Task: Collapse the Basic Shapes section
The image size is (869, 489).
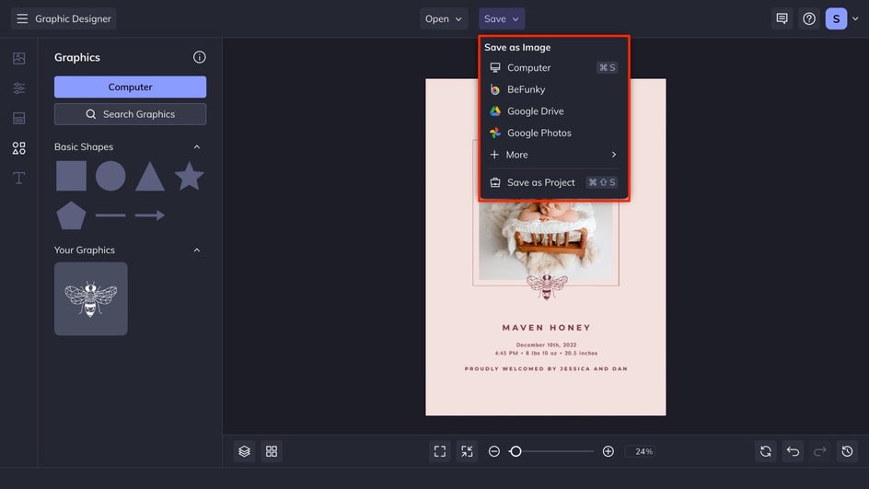Action: click(197, 147)
